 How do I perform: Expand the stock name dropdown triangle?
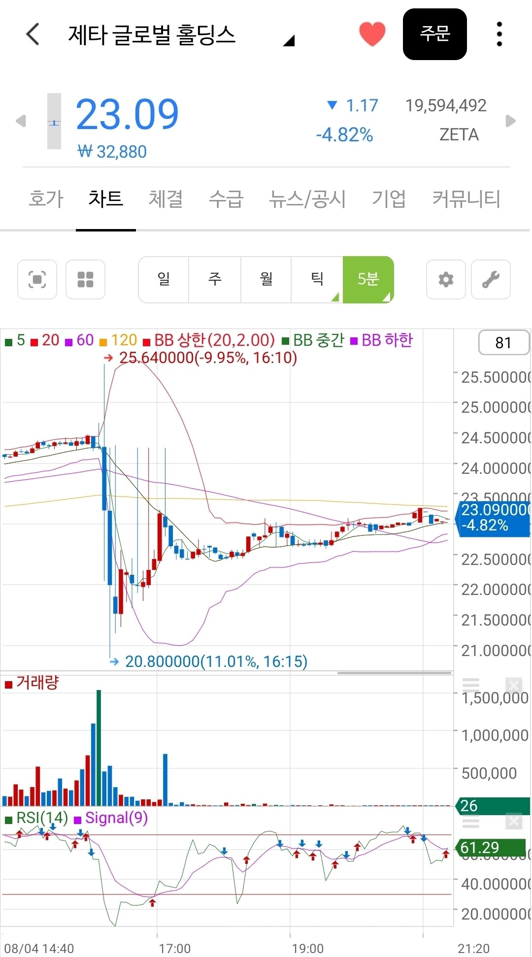pyautogui.click(x=289, y=40)
